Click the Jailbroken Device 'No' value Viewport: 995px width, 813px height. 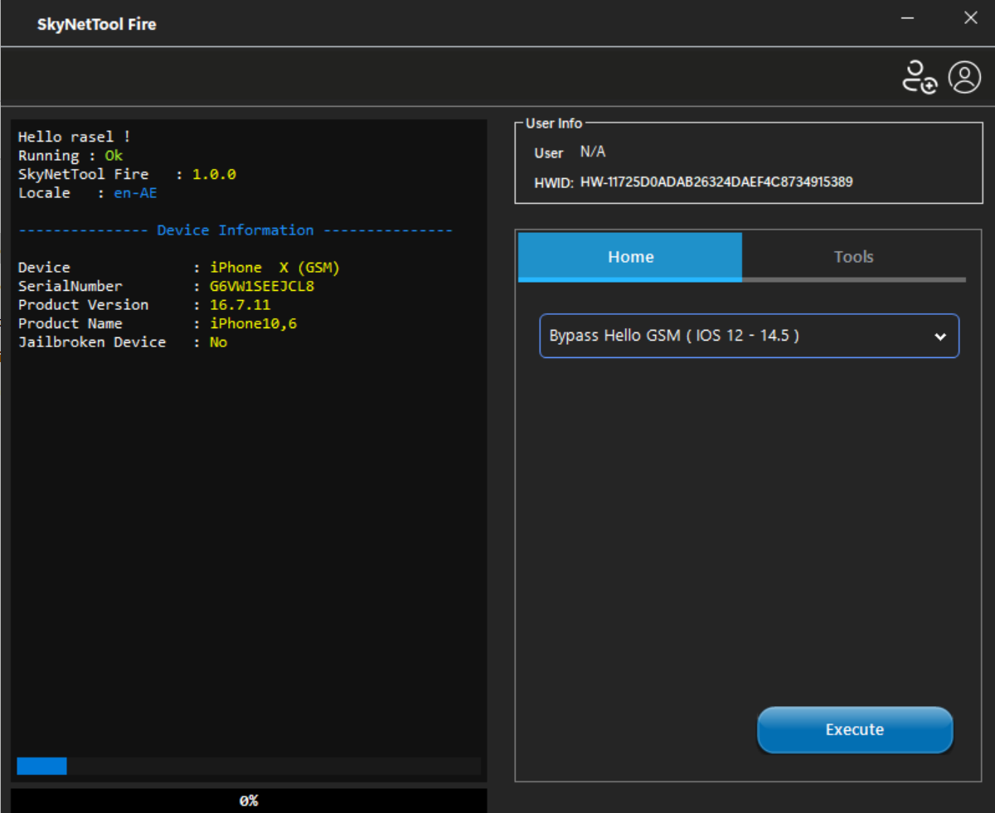coord(218,342)
